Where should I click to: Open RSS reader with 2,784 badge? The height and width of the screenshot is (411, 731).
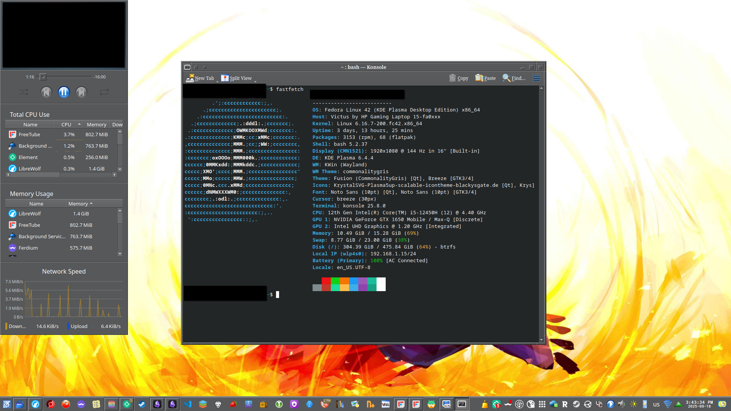click(x=325, y=404)
